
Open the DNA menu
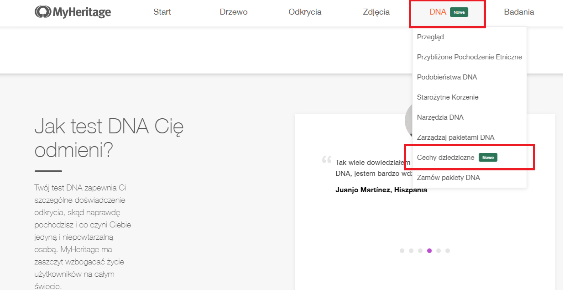[x=438, y=12]
